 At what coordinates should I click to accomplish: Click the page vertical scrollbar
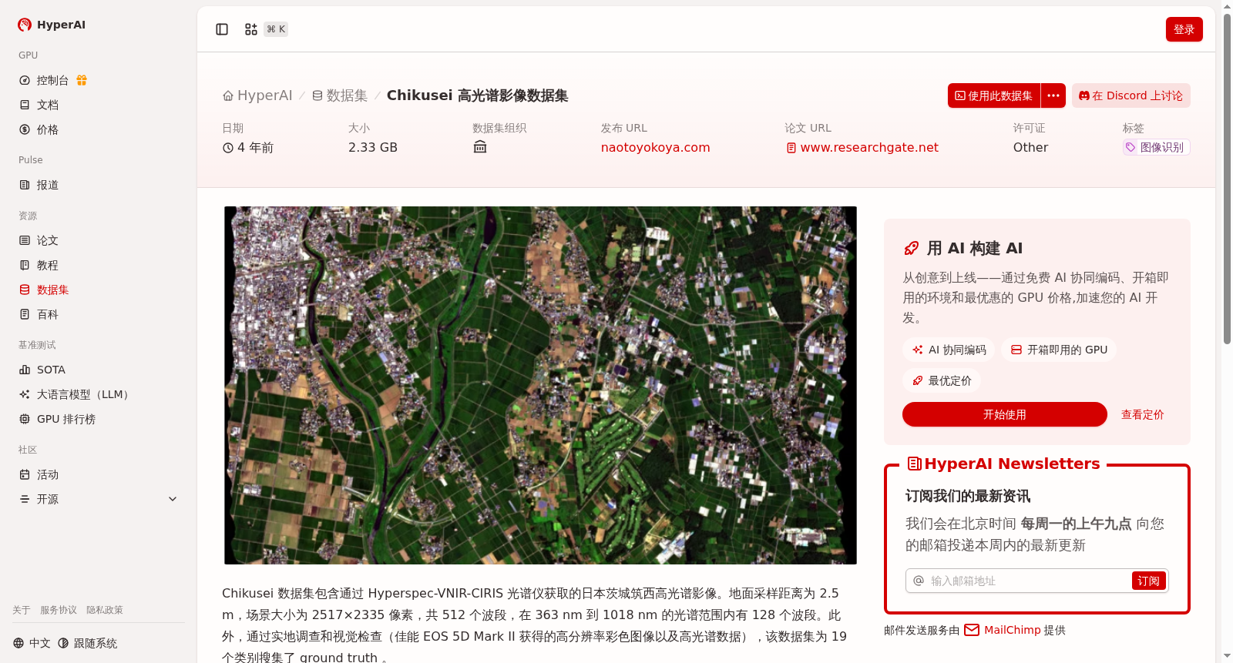tap(1227, 177)
